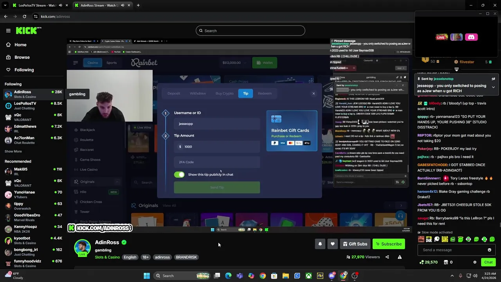Insert the IT'S DUE emote
This screenshot has height=282, width=501.
[429, 239]
